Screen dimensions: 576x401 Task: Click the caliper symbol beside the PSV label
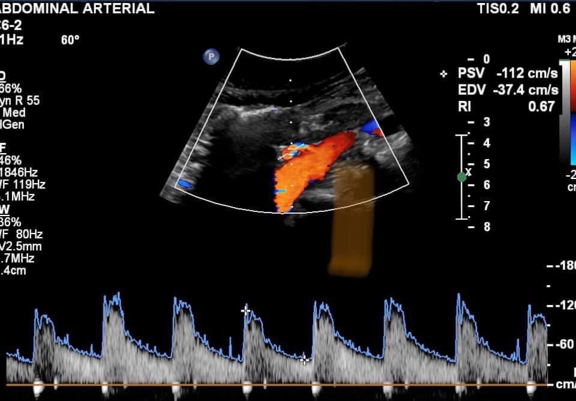(443, 74)
